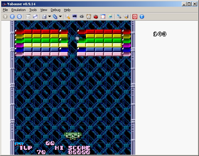This screenshot has height=156, width=199.
Task: Click the blue load state icon
Action: click(55, 17)
